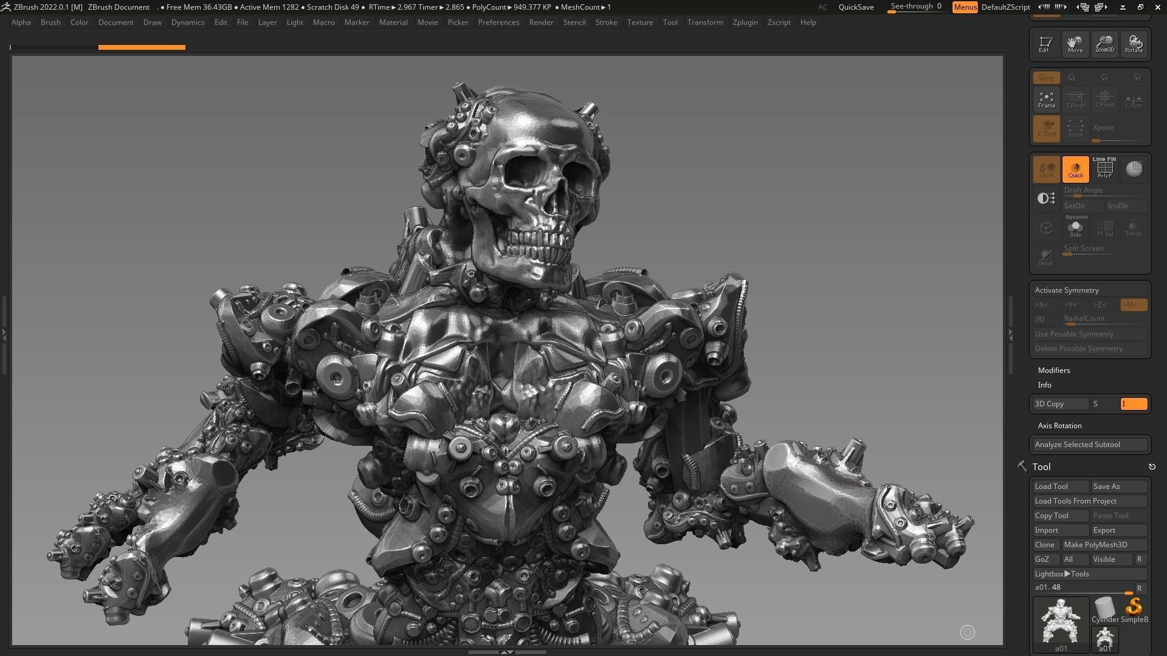This screenshot has width=1167, height=656.
Task: Select the Move navigation icon
Action: [x=1075, y=44]
